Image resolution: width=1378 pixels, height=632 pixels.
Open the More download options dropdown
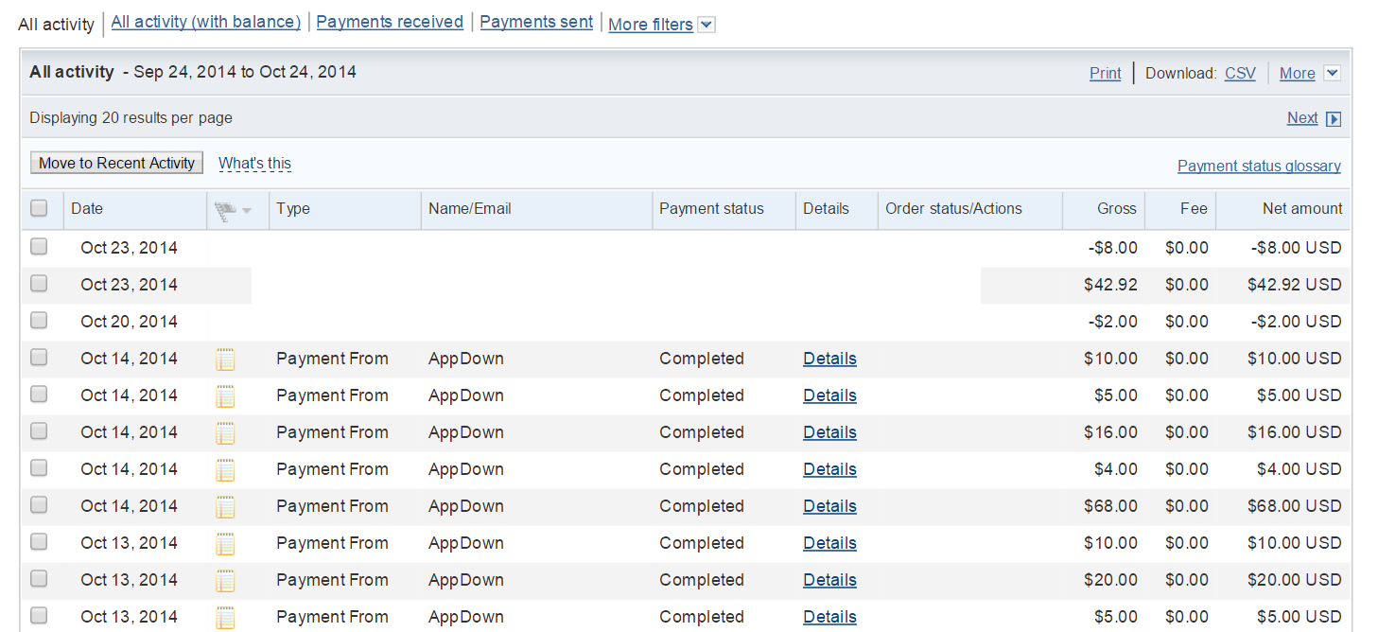coord(1332,74)
